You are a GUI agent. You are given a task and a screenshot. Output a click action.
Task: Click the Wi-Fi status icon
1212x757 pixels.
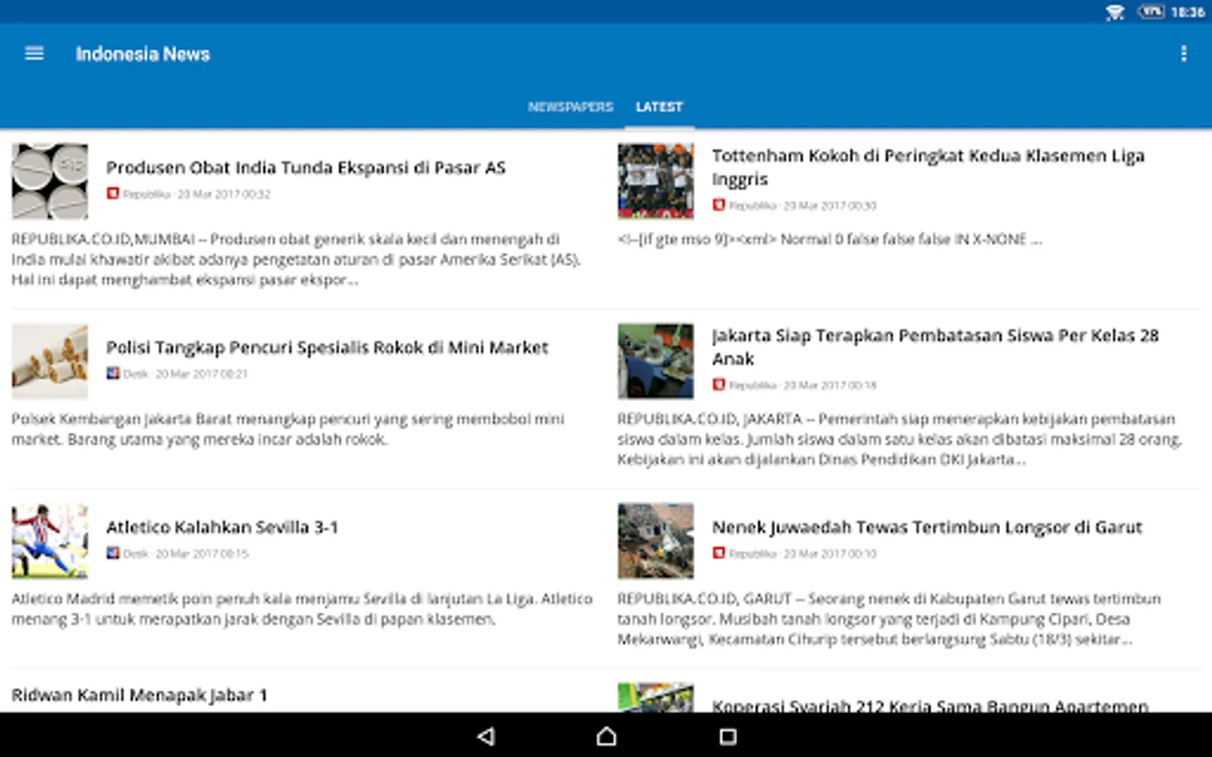click(1114, 12)
